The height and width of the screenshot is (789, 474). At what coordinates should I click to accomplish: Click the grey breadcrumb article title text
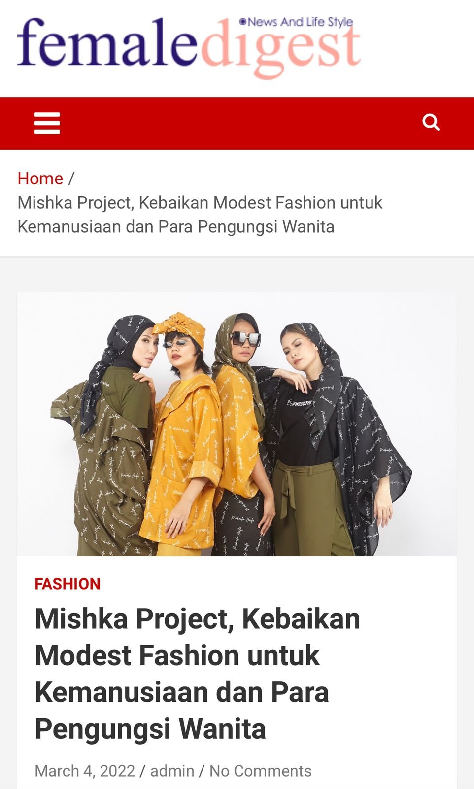(x=200, y=215)
